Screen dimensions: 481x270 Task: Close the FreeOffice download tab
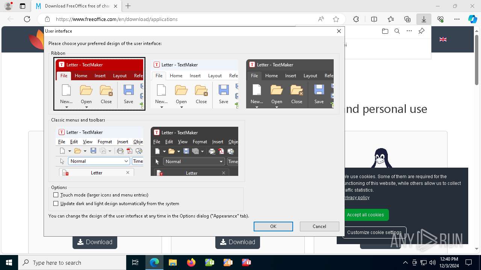tap(115, 6)
